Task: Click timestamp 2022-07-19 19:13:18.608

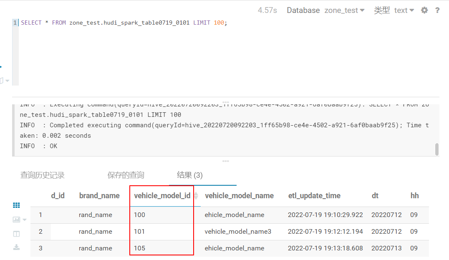Action: point(325,248)
